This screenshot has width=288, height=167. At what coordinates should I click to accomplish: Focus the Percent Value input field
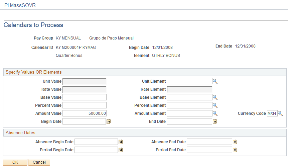click(85, 105)
